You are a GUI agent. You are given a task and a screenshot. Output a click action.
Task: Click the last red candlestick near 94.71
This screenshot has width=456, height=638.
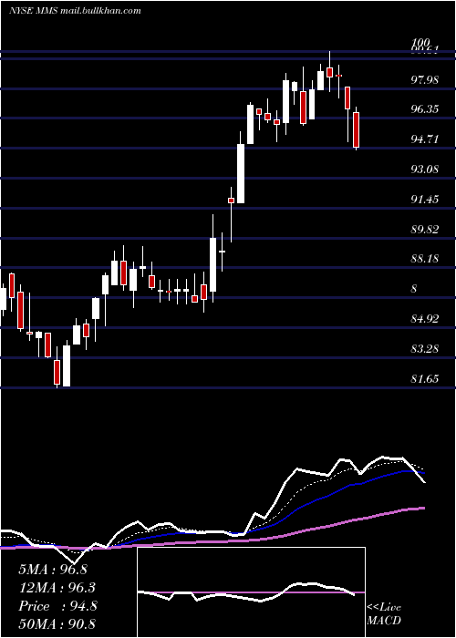click(357, 129)
